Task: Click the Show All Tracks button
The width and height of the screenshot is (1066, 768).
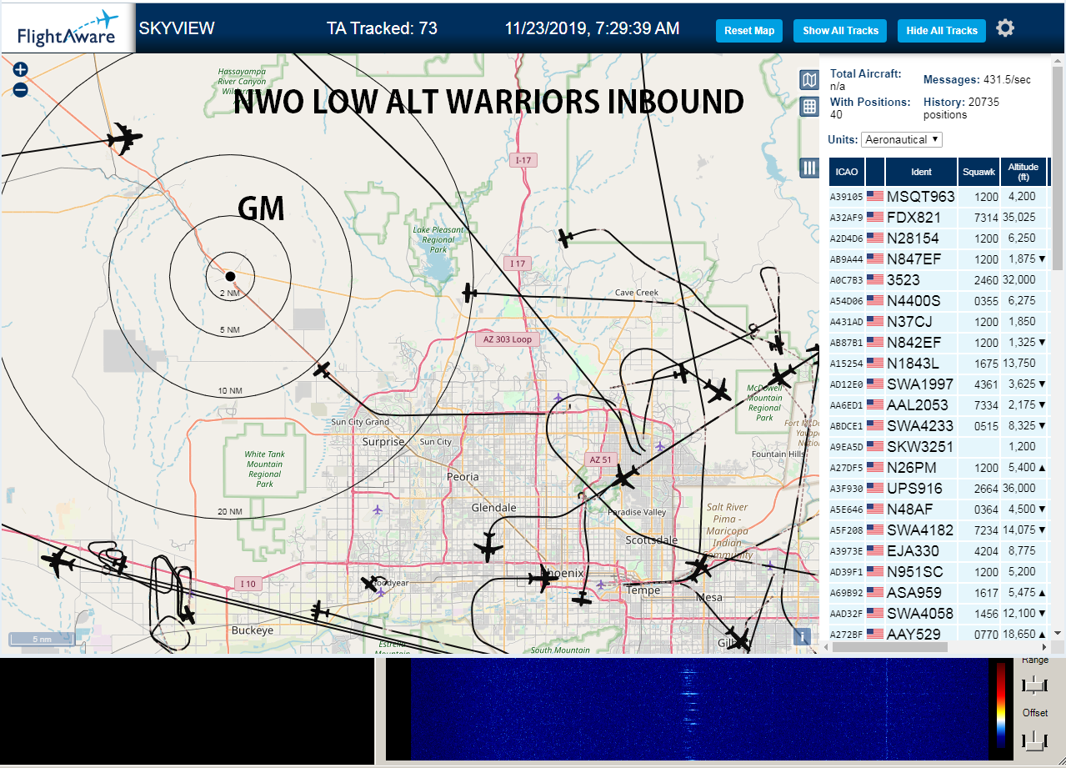Action: click(840, 31)
